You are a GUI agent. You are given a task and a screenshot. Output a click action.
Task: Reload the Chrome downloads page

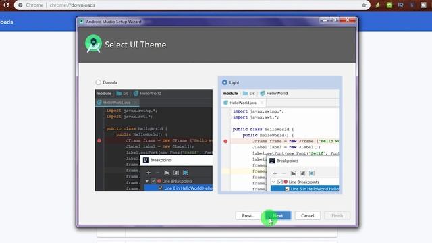[x=6, y=5]
